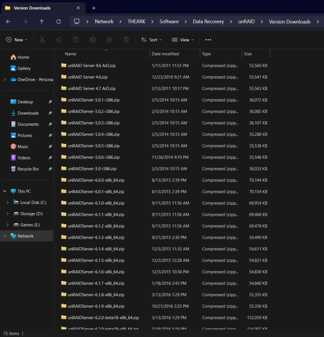Screen dimensions: 324x337
Task: Expand the Network tree node
Action: 5,236
